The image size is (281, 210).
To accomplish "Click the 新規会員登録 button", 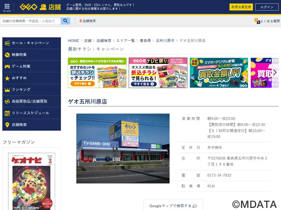I will pos(241,7).
